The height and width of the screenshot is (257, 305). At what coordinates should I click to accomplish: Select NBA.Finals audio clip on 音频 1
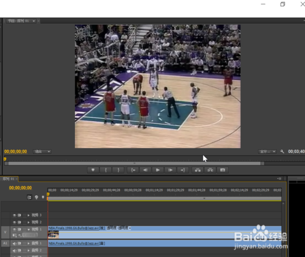click(x=165, y=244)
